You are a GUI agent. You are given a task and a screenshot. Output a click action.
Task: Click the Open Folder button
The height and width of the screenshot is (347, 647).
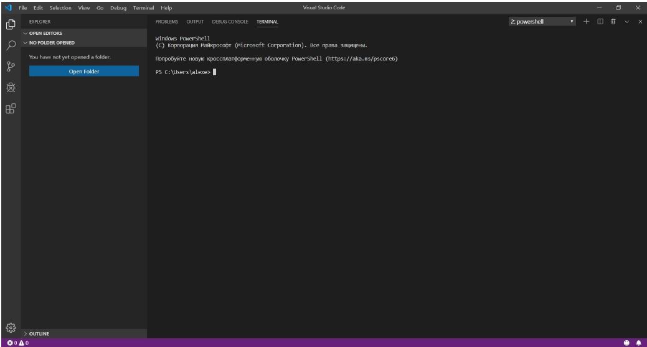(84, 72)
